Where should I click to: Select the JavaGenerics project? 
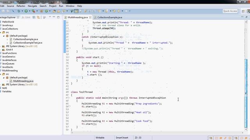[9, 57]
